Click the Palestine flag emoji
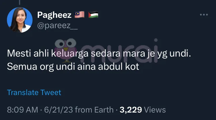216x120 pixels. [93, 15]
